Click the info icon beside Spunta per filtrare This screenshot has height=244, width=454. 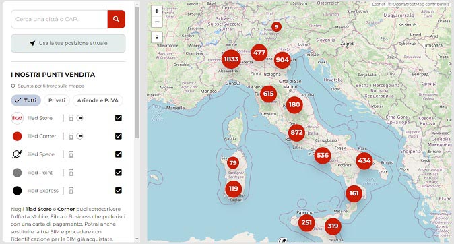coord(13,86)
